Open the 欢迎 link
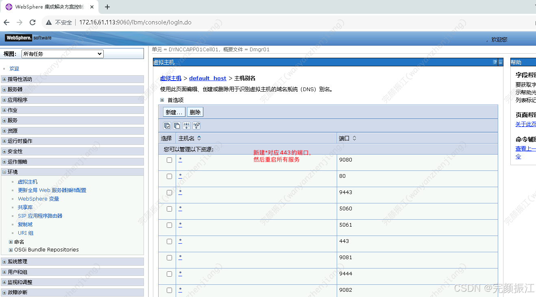The height and width of the screenshot is (297, 536). tap(14, 69)
